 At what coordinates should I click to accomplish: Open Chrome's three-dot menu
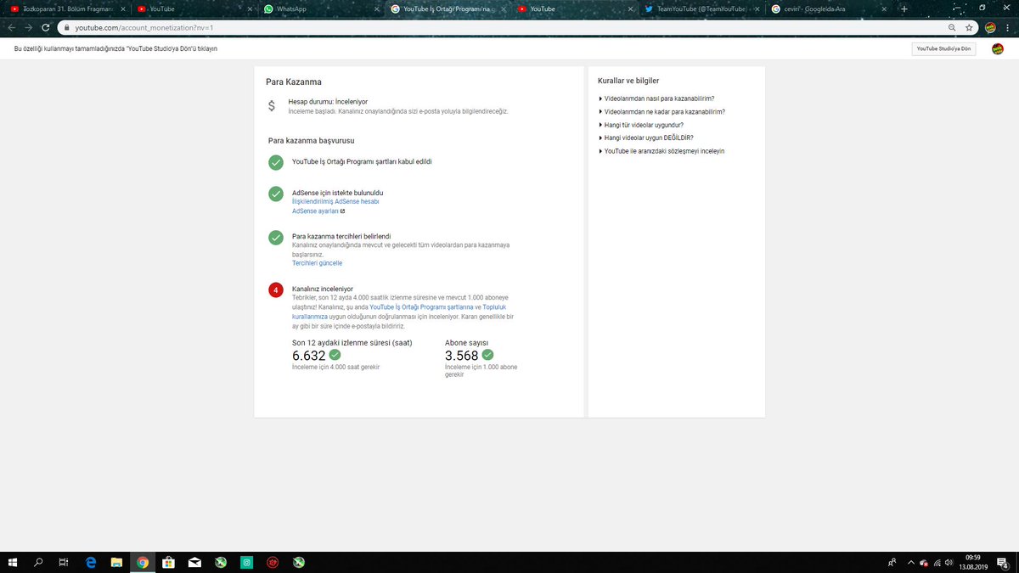click(x=1010, y=27)
